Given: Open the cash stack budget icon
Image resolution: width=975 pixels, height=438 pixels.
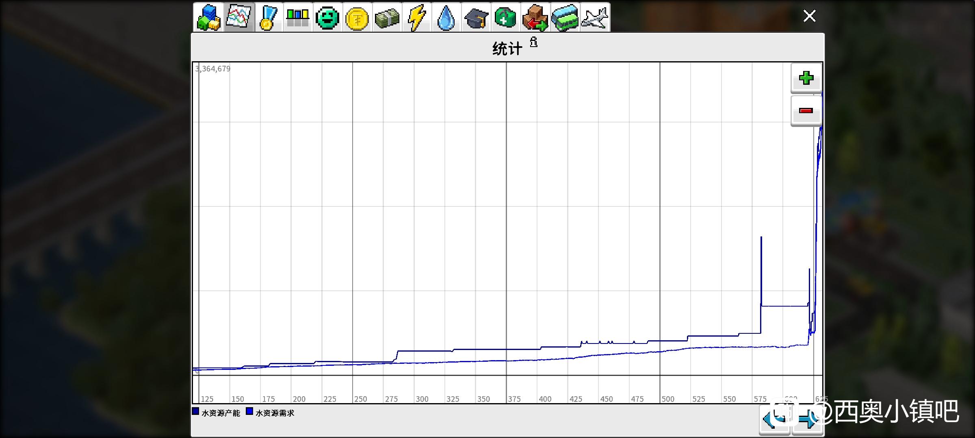Looking at the screenshot, I should pyautogui.click(x=387, y=17).
